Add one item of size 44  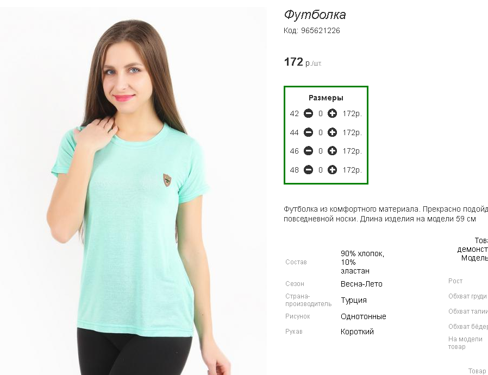point(332,132)
